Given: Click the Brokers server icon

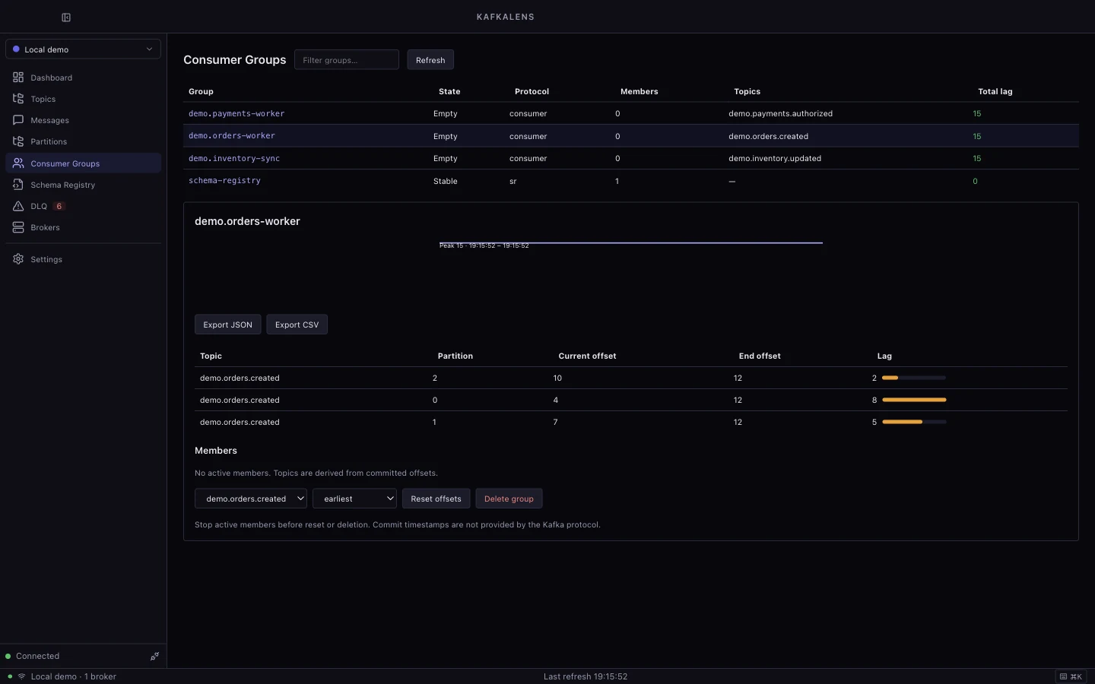Looking at the screenshot, I should [18, 227].
